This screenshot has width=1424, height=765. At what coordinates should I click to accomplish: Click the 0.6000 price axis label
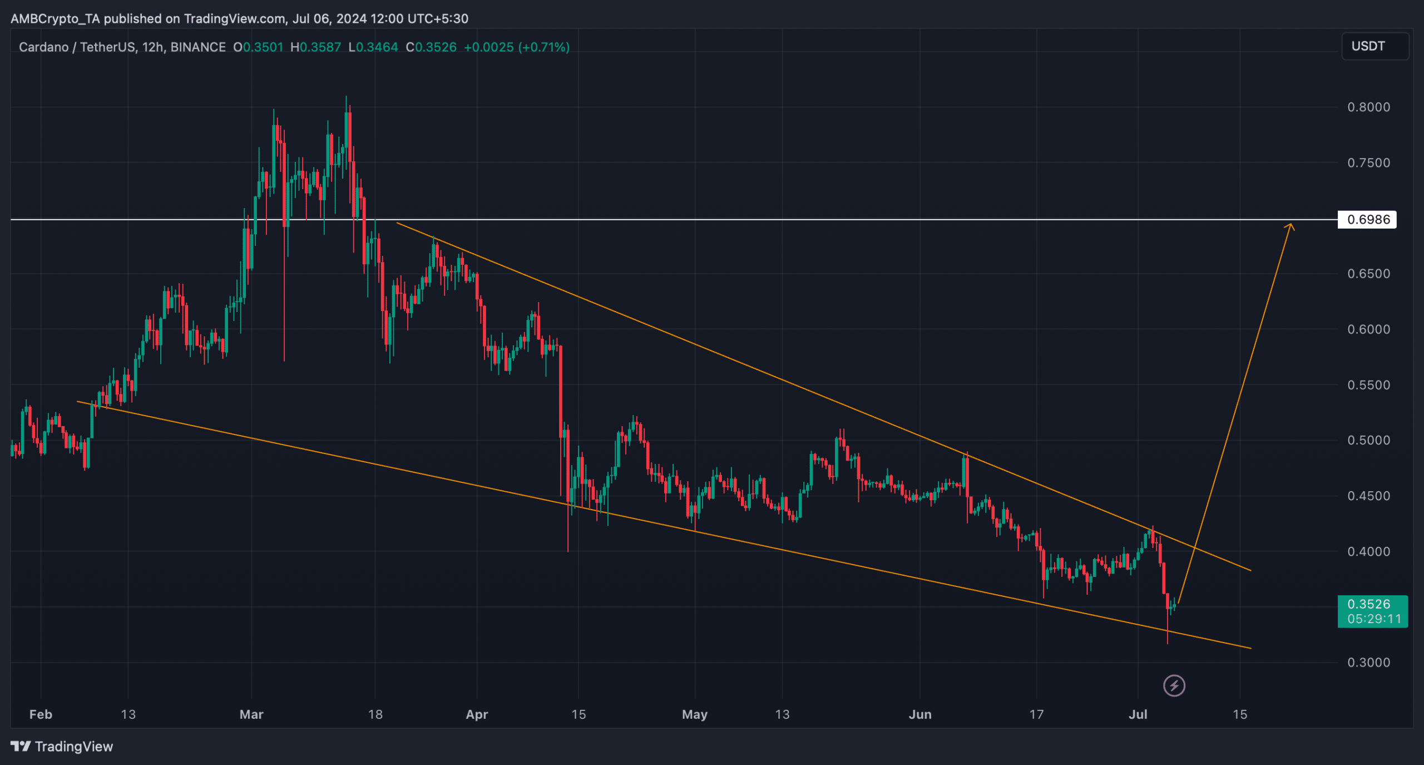[x=1368, y=329]
